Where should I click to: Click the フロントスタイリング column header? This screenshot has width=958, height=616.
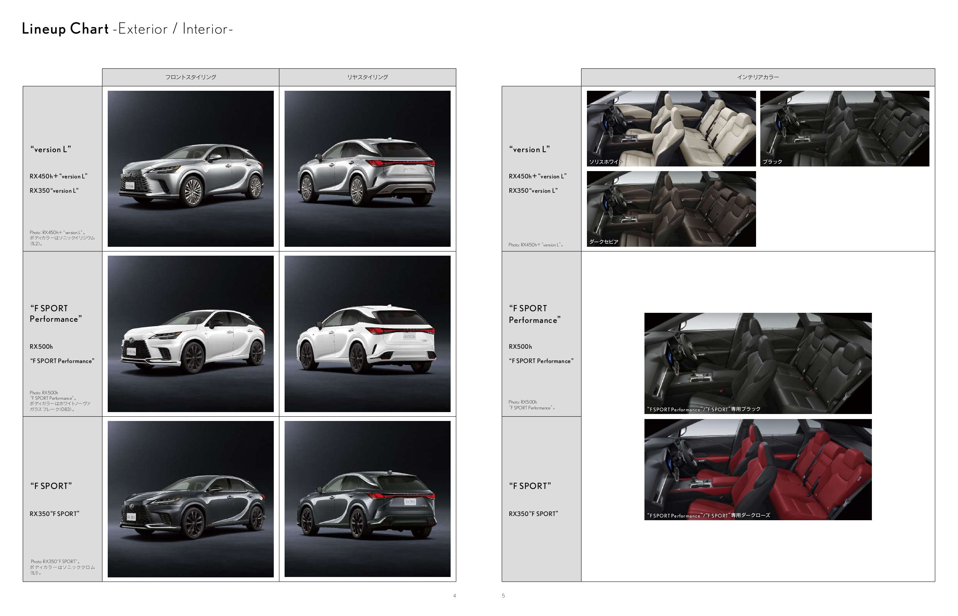tap(190, 77)
